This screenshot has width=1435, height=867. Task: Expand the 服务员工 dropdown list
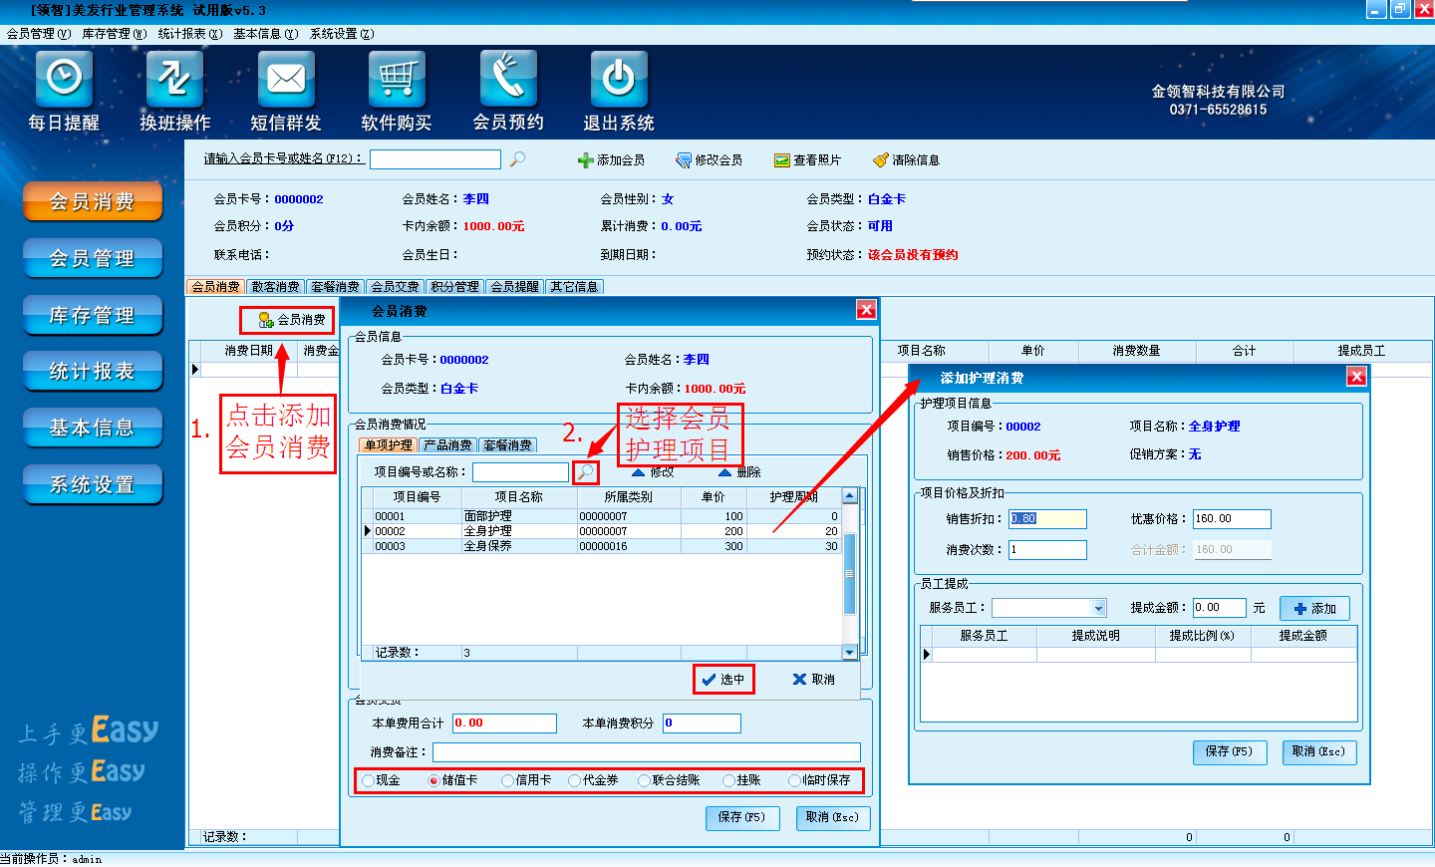point(1098,608)
